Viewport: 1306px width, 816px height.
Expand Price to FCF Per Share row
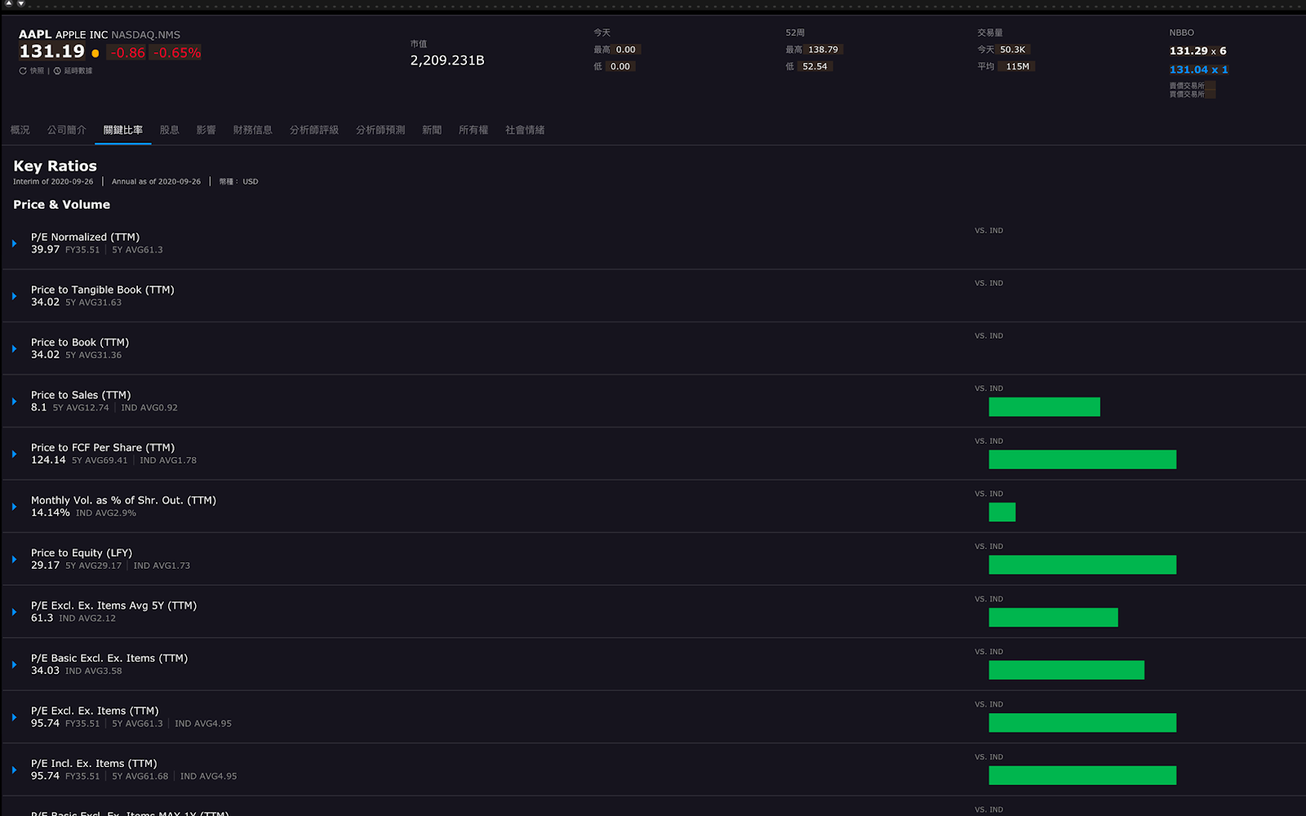coord(14,454)
